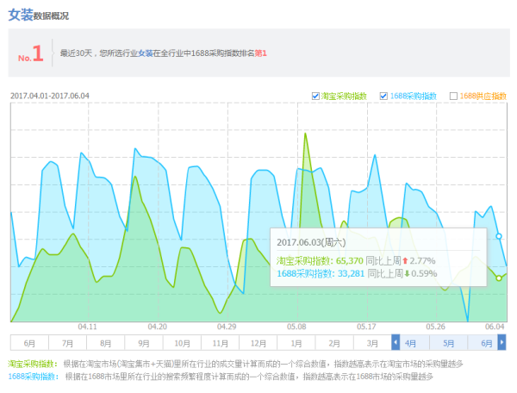Select 3月 in the month timeline

[371, 342]
